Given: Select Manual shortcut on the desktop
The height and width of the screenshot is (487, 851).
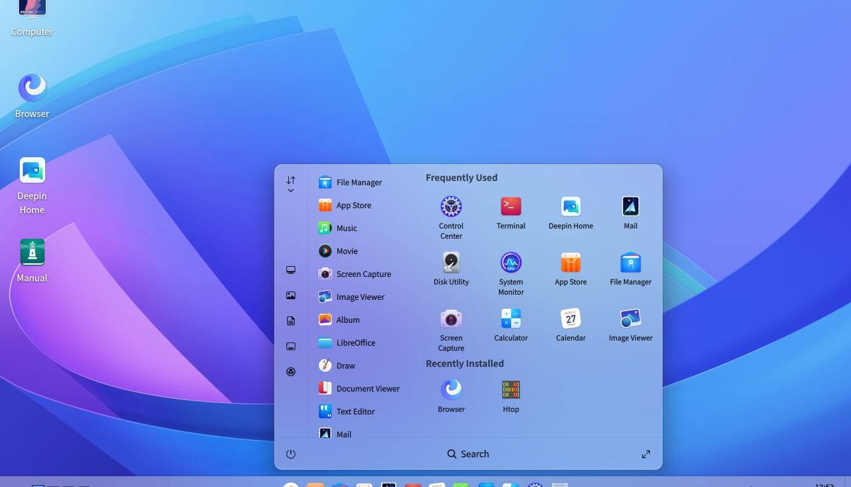Looking at the screenshot, I should pyautogui.click(x=32, y=260).
